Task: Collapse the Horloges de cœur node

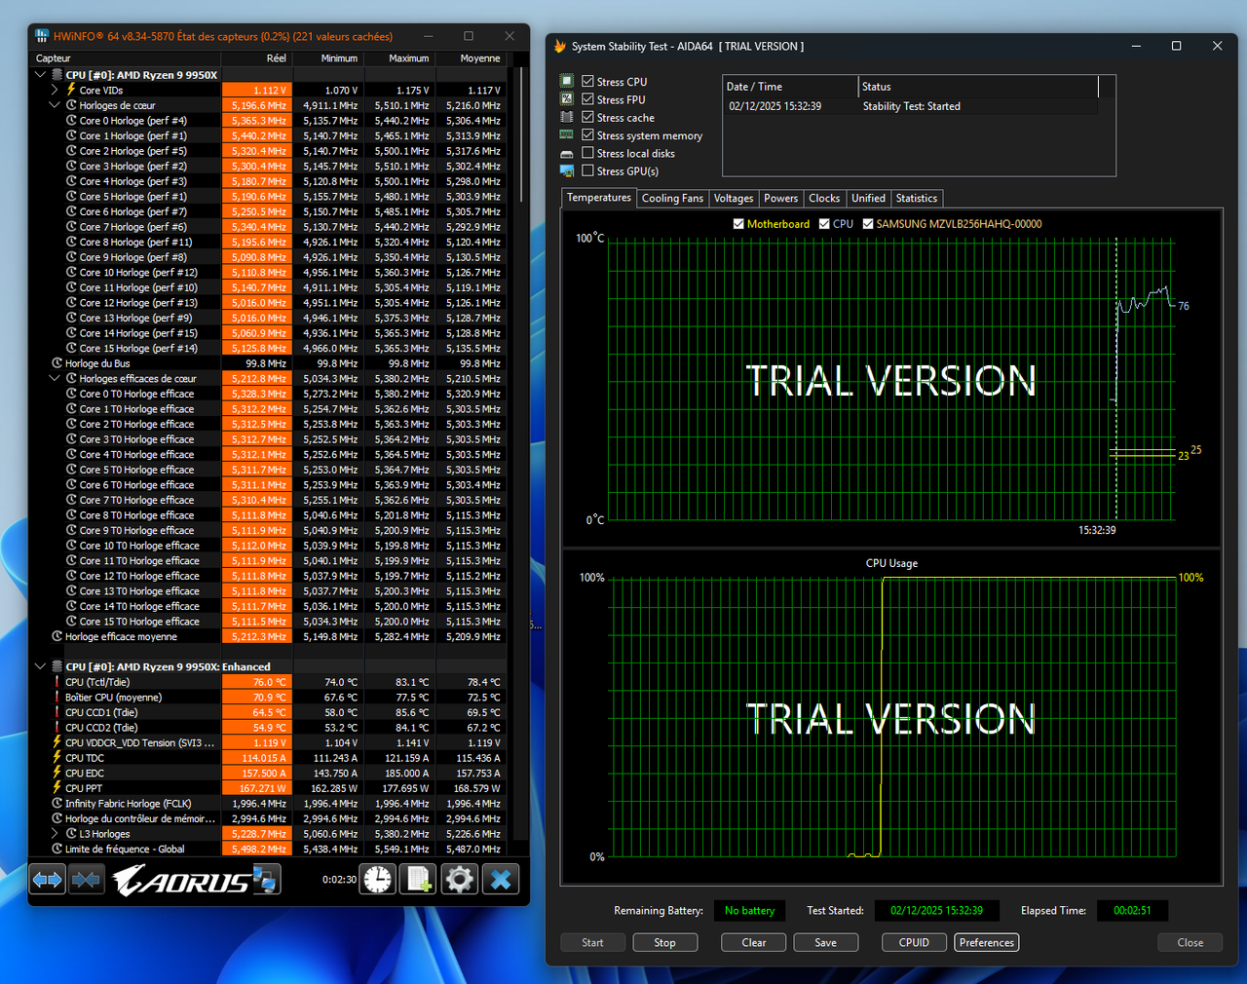Action: 55,105
